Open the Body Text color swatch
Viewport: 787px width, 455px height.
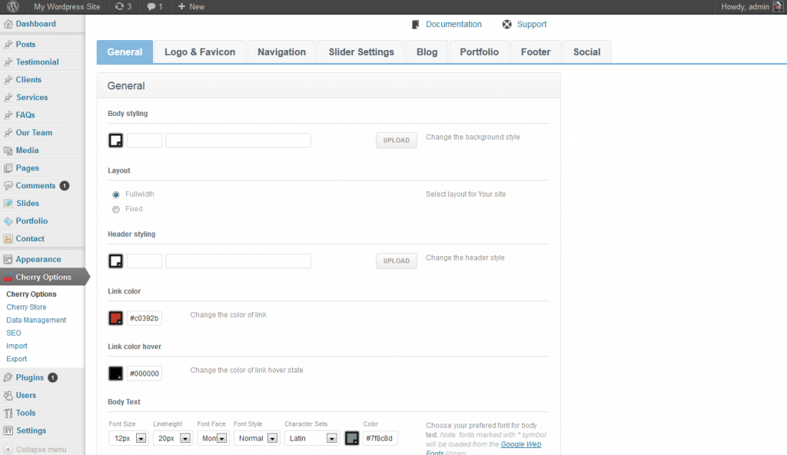pos(352,438)
